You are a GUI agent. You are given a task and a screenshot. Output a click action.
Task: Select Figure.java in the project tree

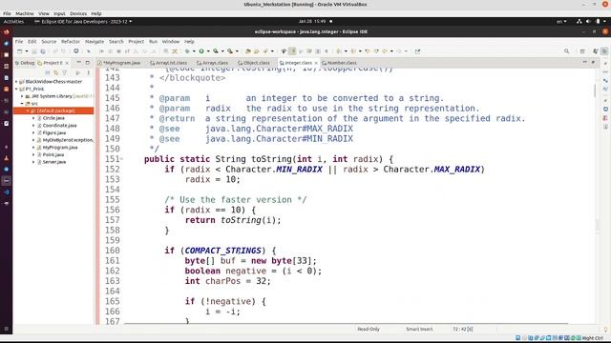53,132
